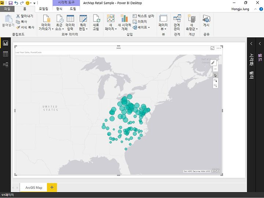Open help via the question mark icon
This screenshot has width=264, height=198.
(261, 9)
